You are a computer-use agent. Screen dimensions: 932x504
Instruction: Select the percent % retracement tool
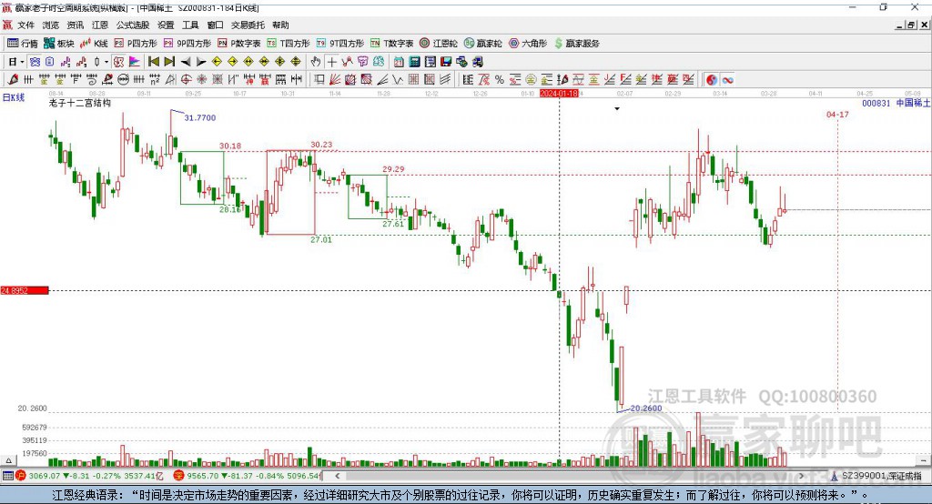tap(500, 80)
